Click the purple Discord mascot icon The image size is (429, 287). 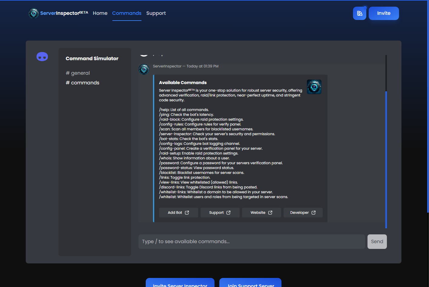(42, 57)
